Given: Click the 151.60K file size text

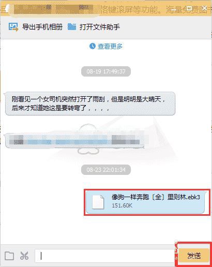Looking at the screenshot, I should (x=122, y=205).
